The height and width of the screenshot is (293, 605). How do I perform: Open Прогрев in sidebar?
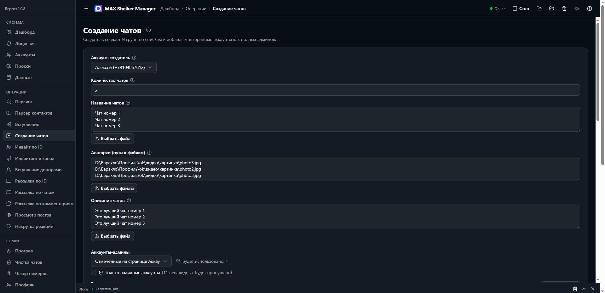[39, 251]
